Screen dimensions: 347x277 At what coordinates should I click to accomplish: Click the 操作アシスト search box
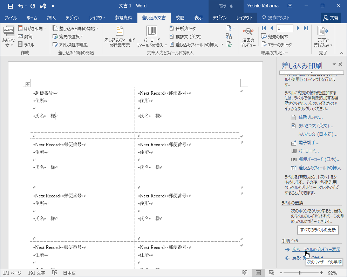click(x=276, y=18)
